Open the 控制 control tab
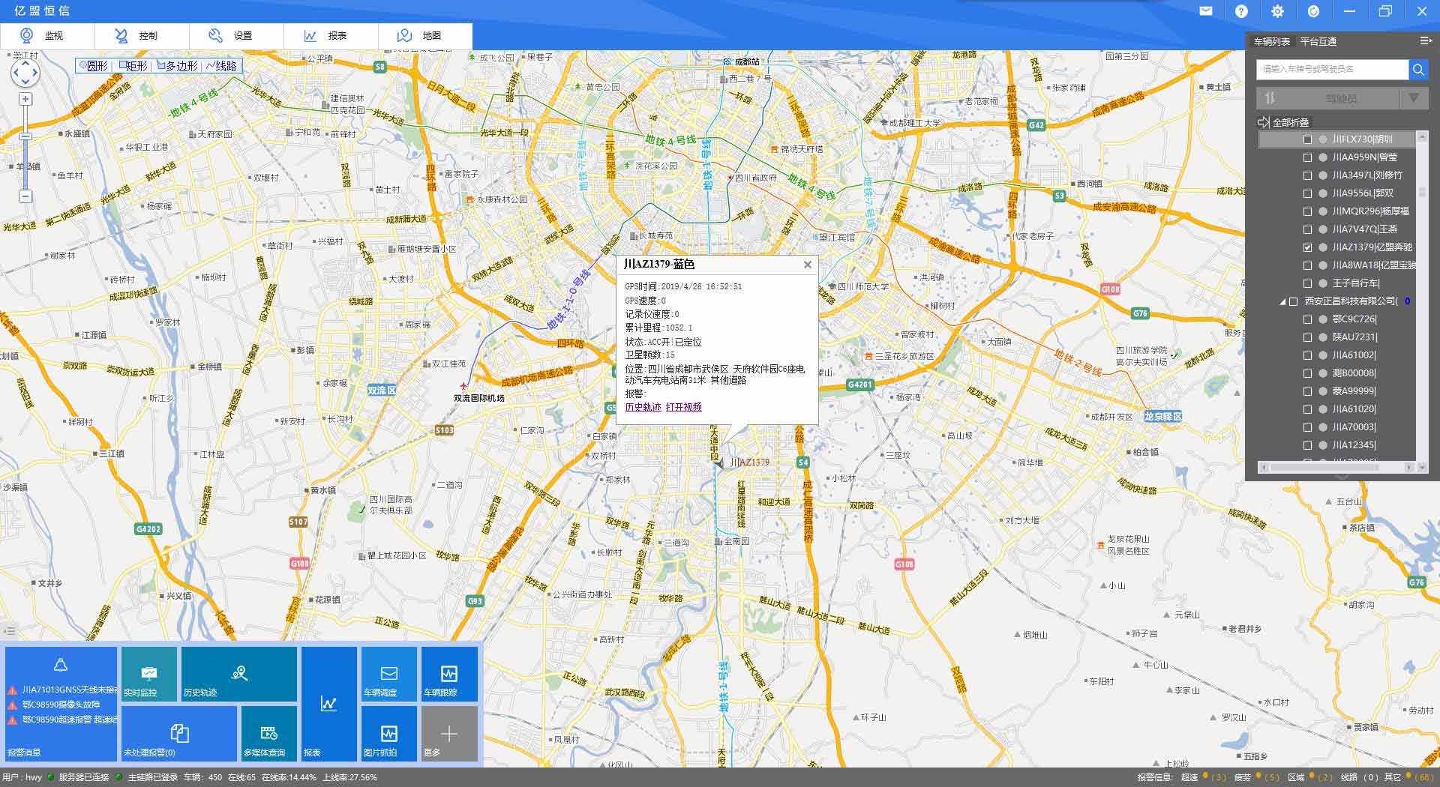1440x787 pixels. [x=142, y=35]
